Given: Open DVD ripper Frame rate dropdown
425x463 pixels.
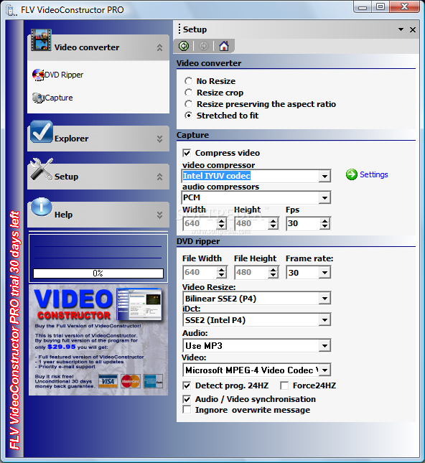Looking at the screenshot, I should [x=324, y=272].
